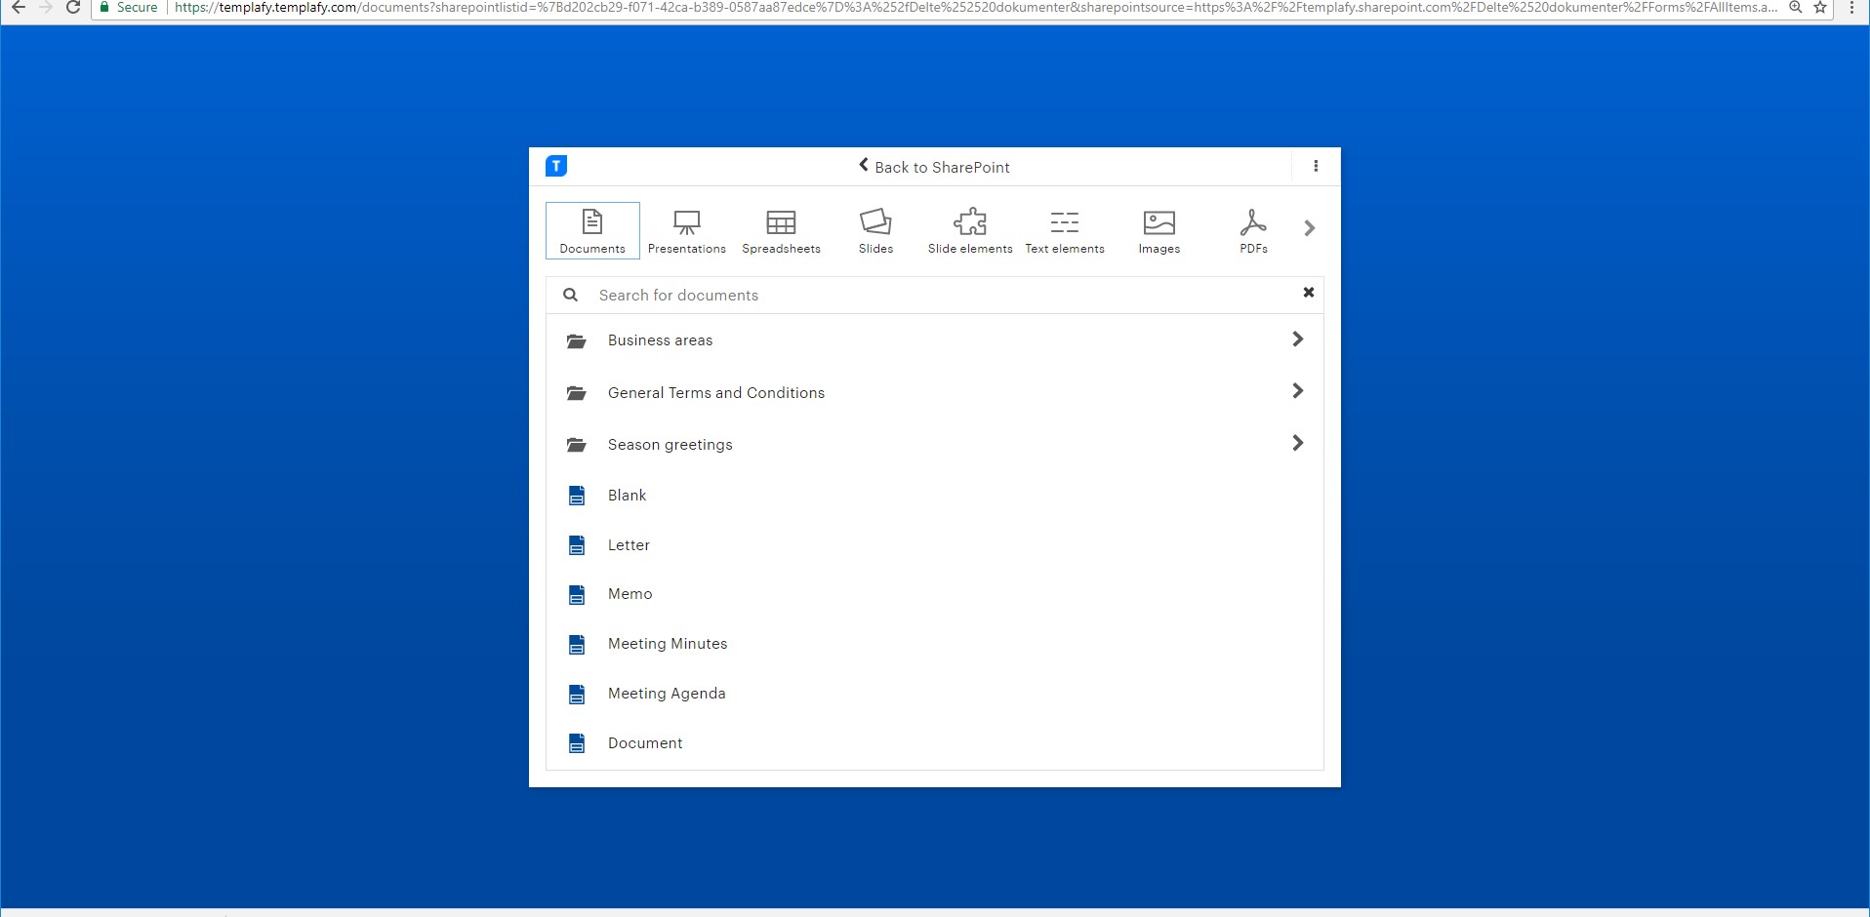Viewport: 1870px width, 917px height.
Task: Select the Slides category icon
Action: (875, 223)
